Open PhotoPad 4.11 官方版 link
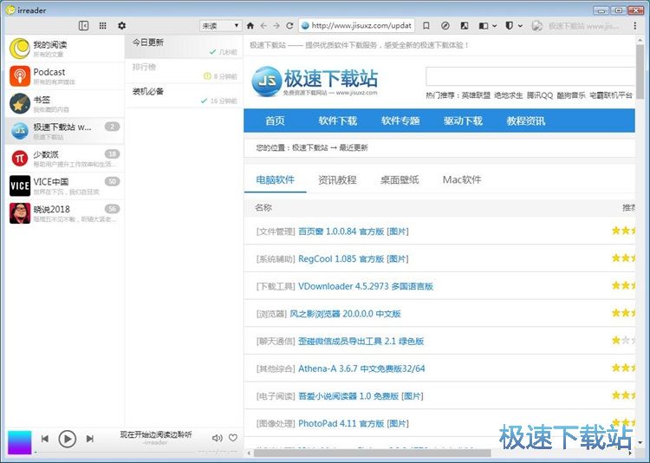Screen dimensions: 650x463 [341, 423]
